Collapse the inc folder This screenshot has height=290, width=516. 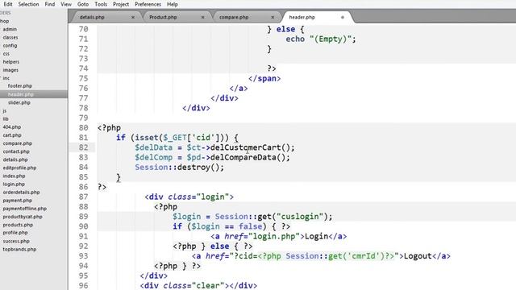6,78
